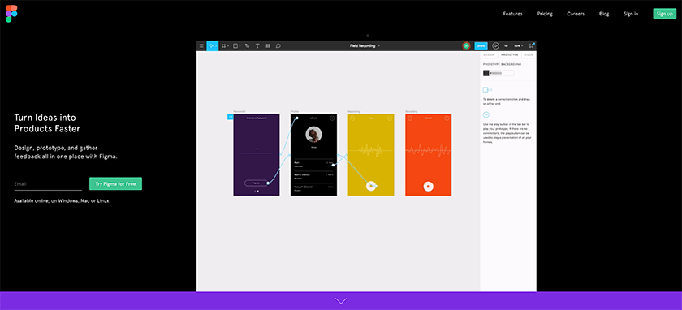Switch to the Code tab
The image size is (682, 310).
[x=529, y=55]
